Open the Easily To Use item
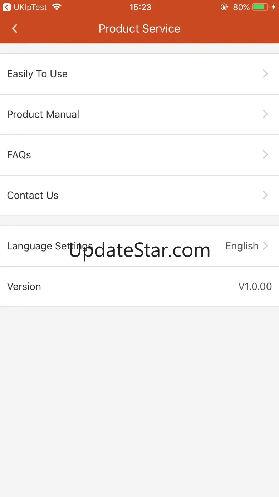This screenshot has width=279, height=497. (139, 74)
